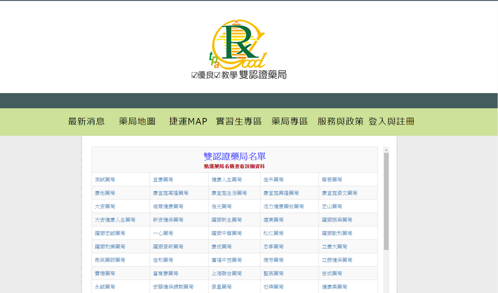Open the 藥局專區 menu item

pyautogui.click(x=290, y=122)
